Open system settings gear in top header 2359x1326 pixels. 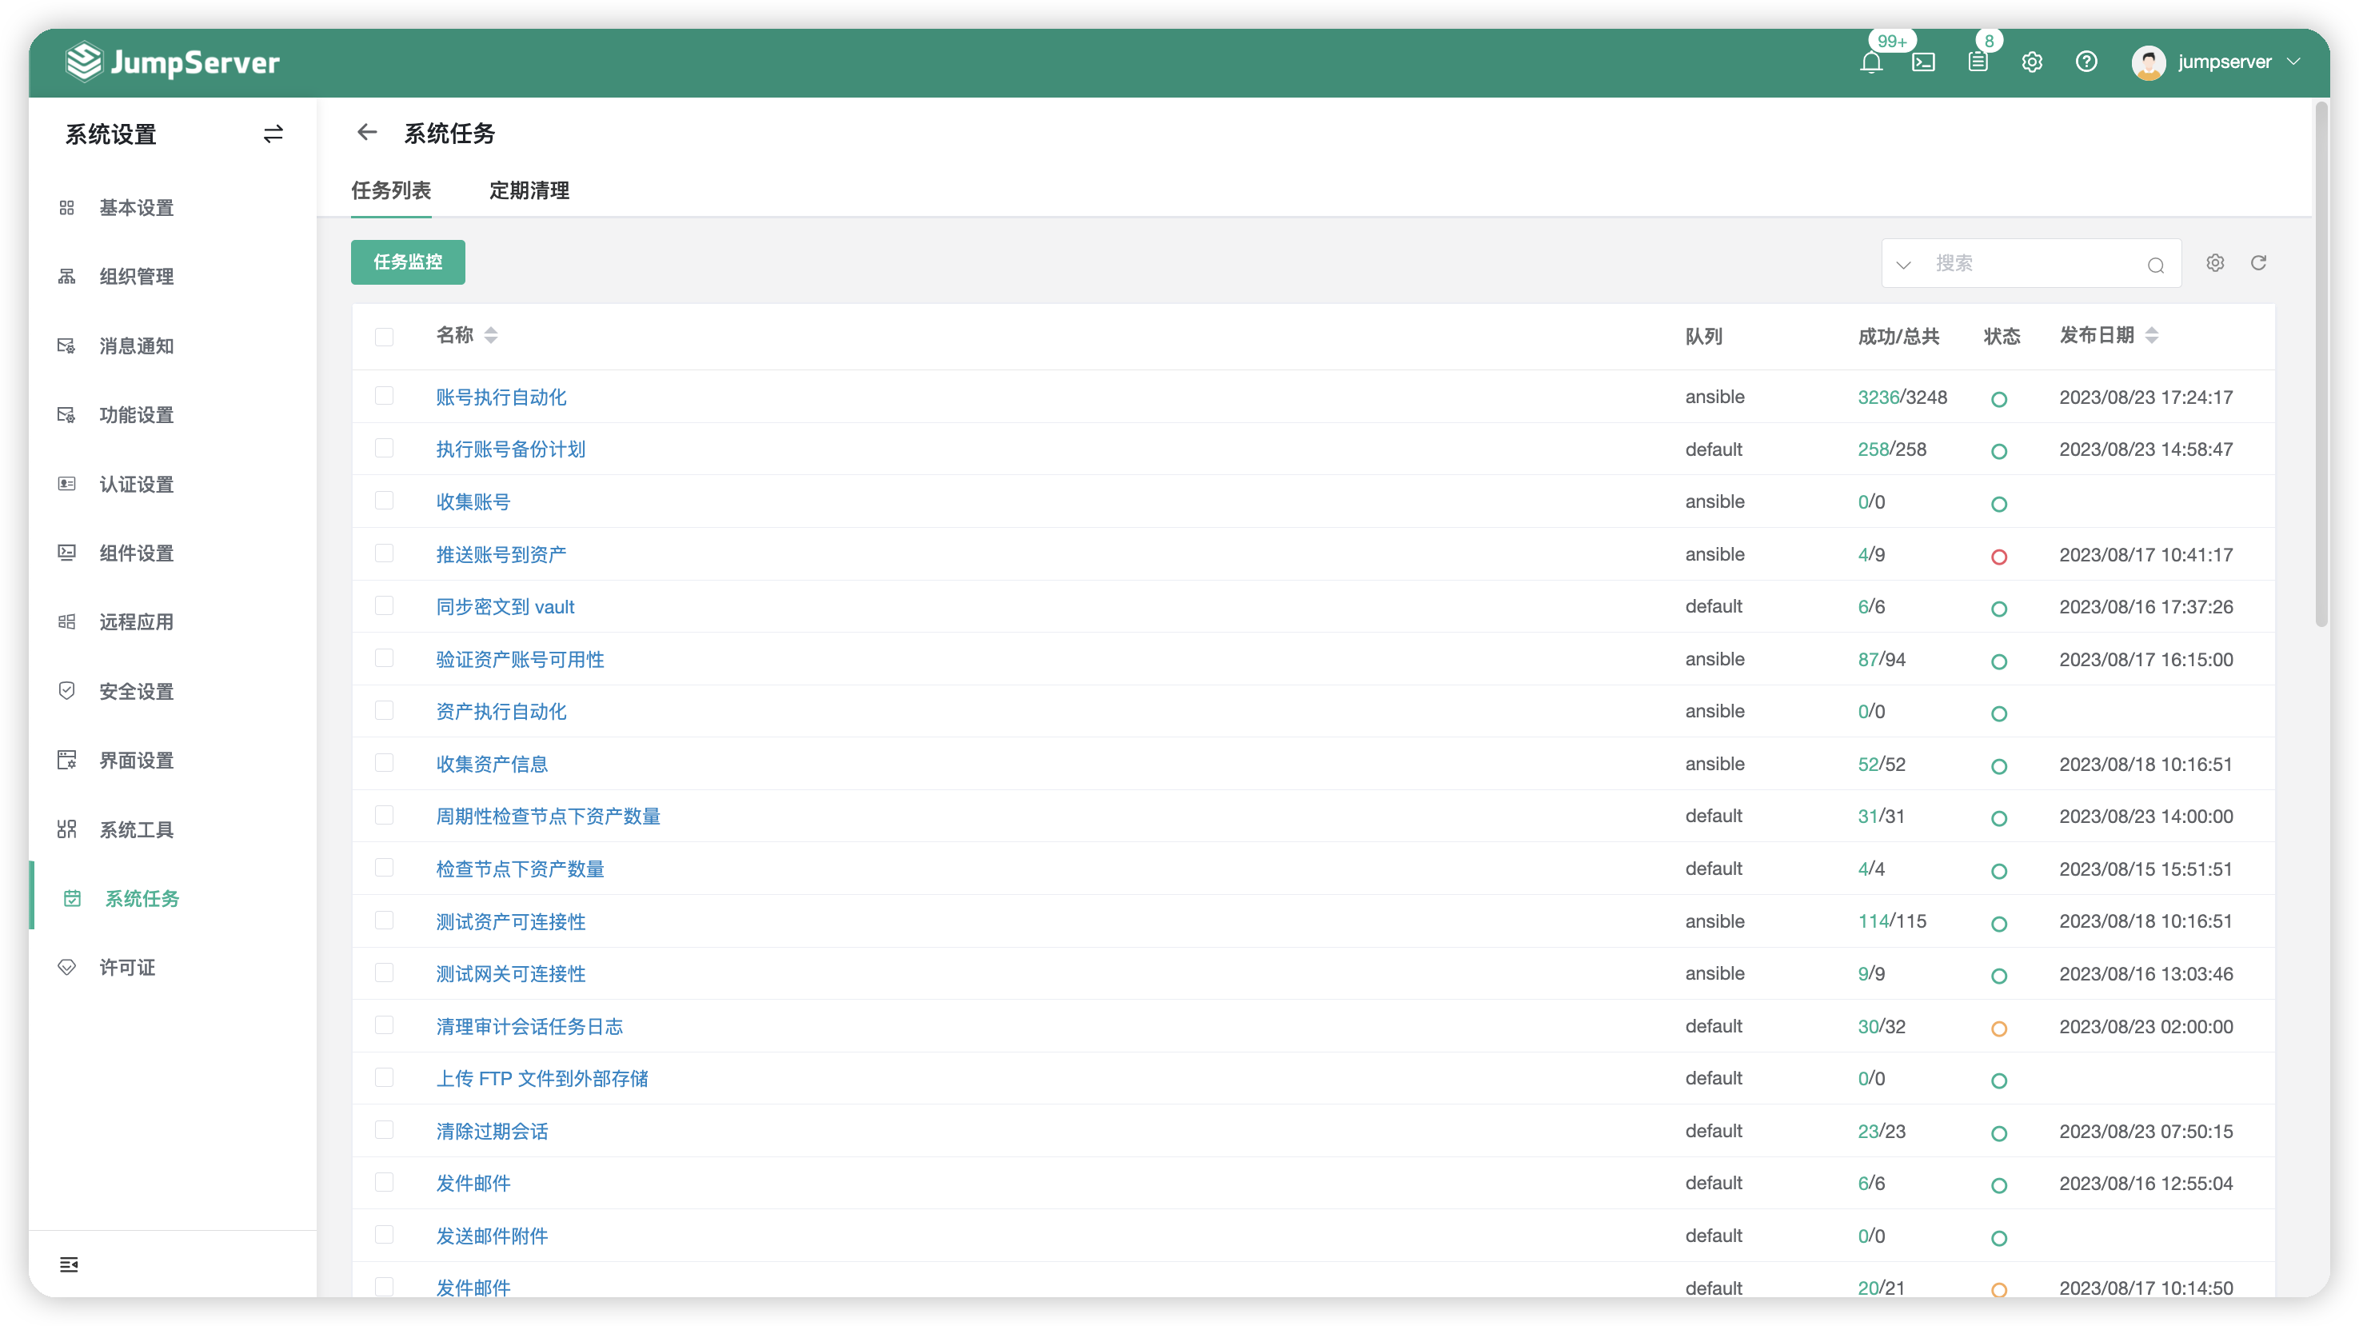click(2032, 62)
